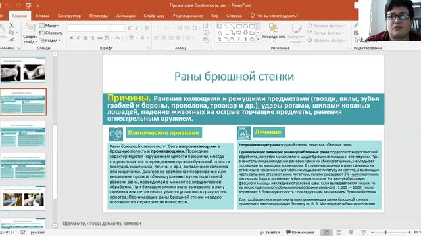Pick the down arrow shape in gallery
This screenshot has height=236, width=421.
point(245,33)
